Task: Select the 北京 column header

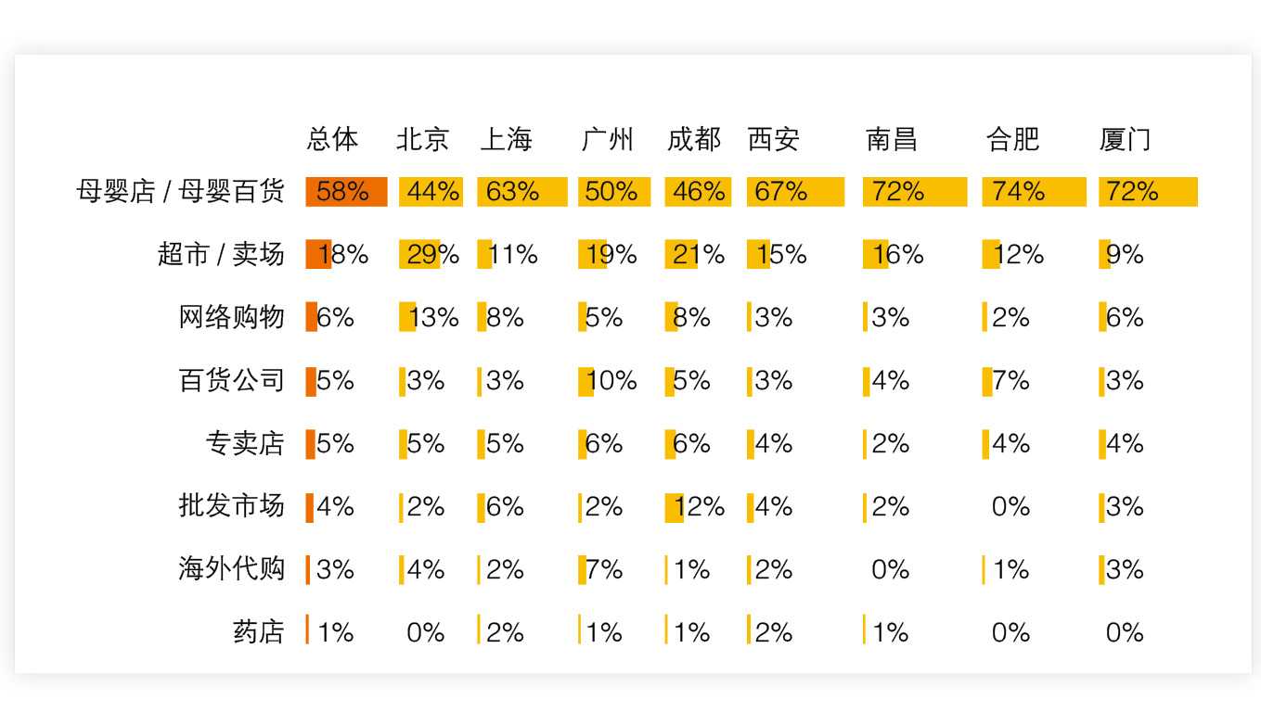Action: pos(422,139)
